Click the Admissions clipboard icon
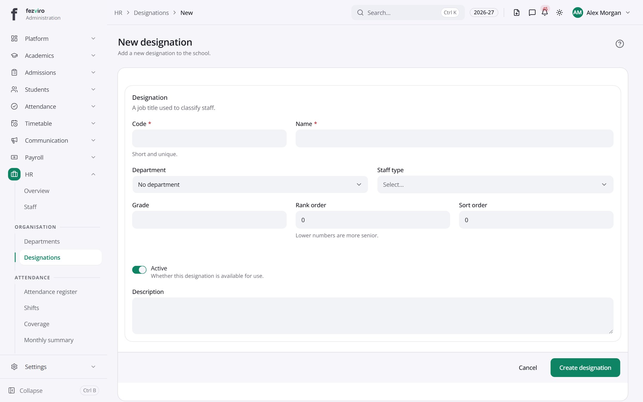Screen dimensions: 643x402 point(14,72)
